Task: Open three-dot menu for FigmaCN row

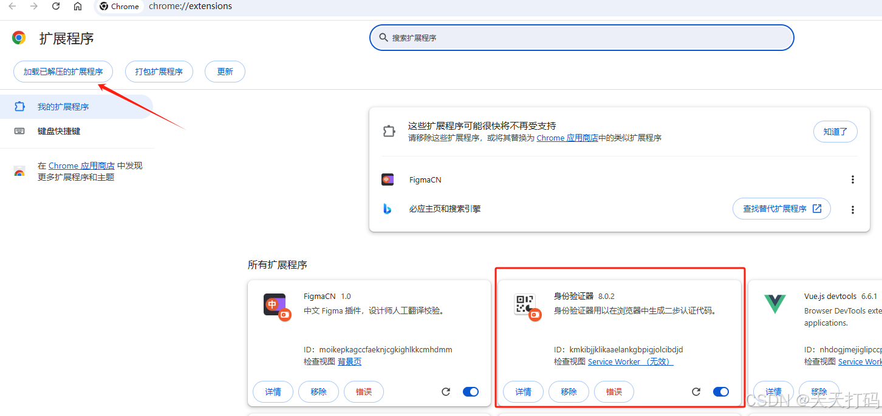Action: tap(853, 179)
